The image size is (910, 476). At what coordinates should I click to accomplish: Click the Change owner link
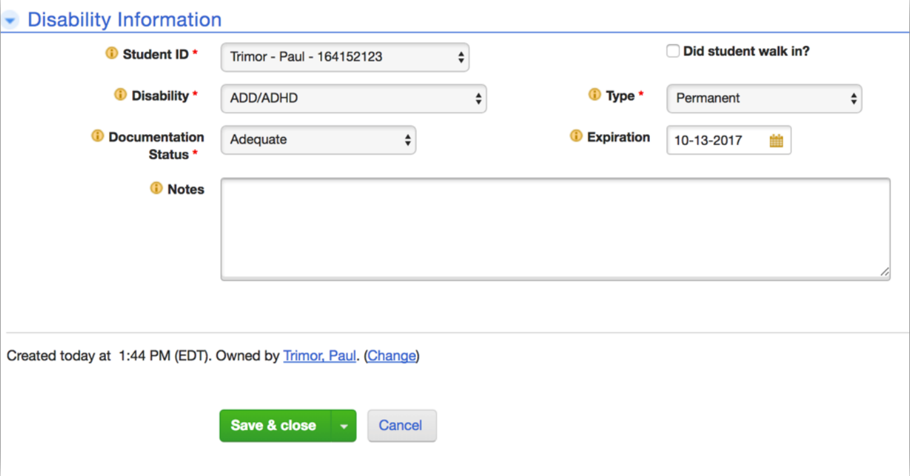click(x=392, y=355)
